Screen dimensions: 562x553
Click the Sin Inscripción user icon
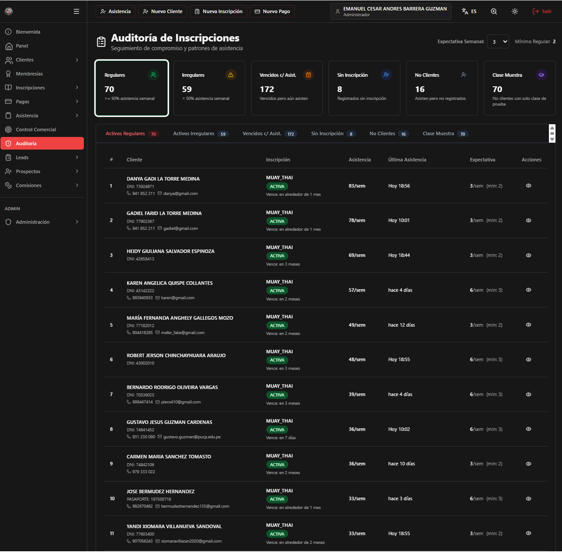386,75
